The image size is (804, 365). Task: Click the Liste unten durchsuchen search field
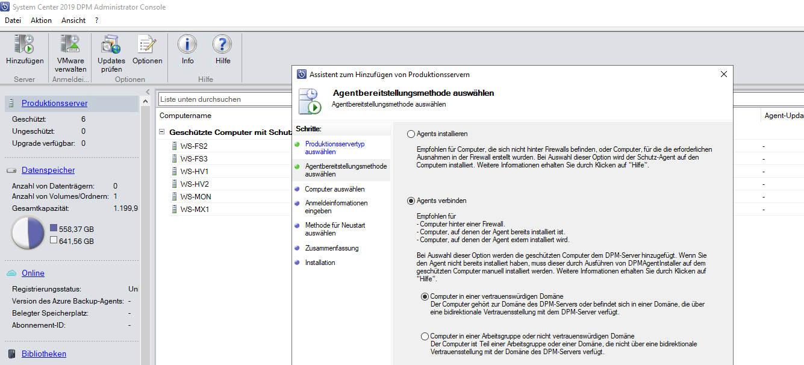click(x=225, y=99)
